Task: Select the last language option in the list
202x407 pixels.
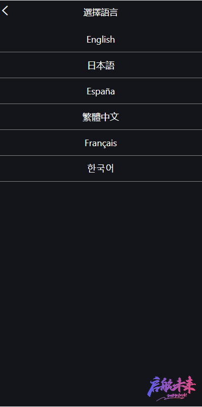Action: coord(101,168)
